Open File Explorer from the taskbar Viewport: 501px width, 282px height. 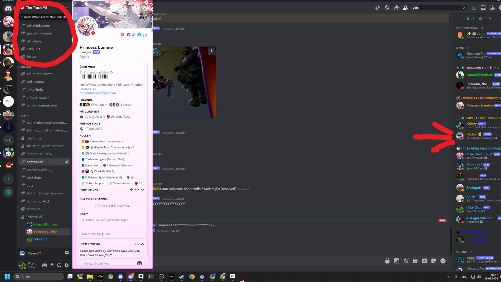[x=90, y=277]
